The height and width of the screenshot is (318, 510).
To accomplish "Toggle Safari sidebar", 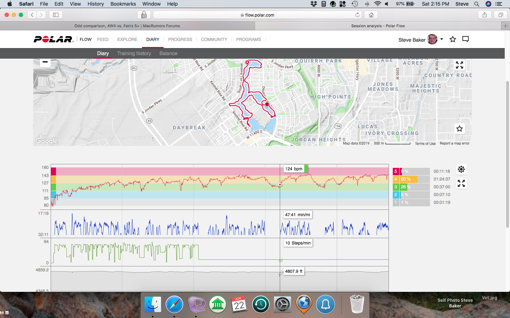I will point(56,15).
